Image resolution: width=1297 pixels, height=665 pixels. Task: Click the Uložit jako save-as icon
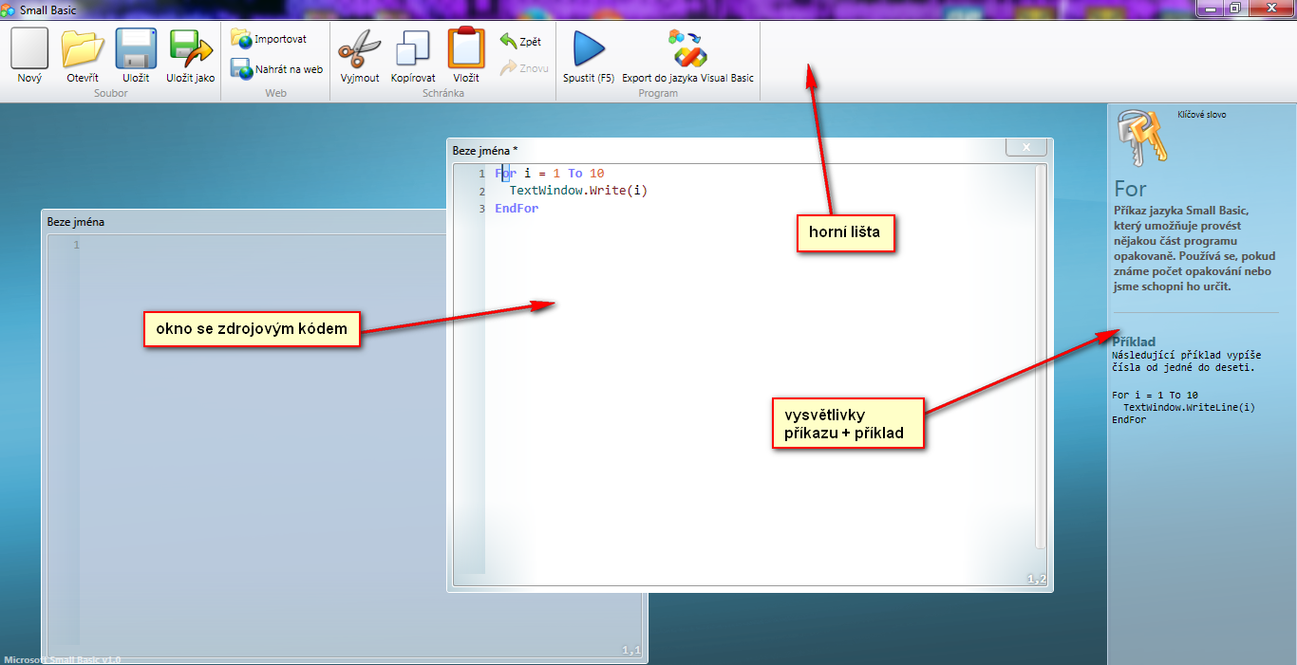tap(191, 49)
